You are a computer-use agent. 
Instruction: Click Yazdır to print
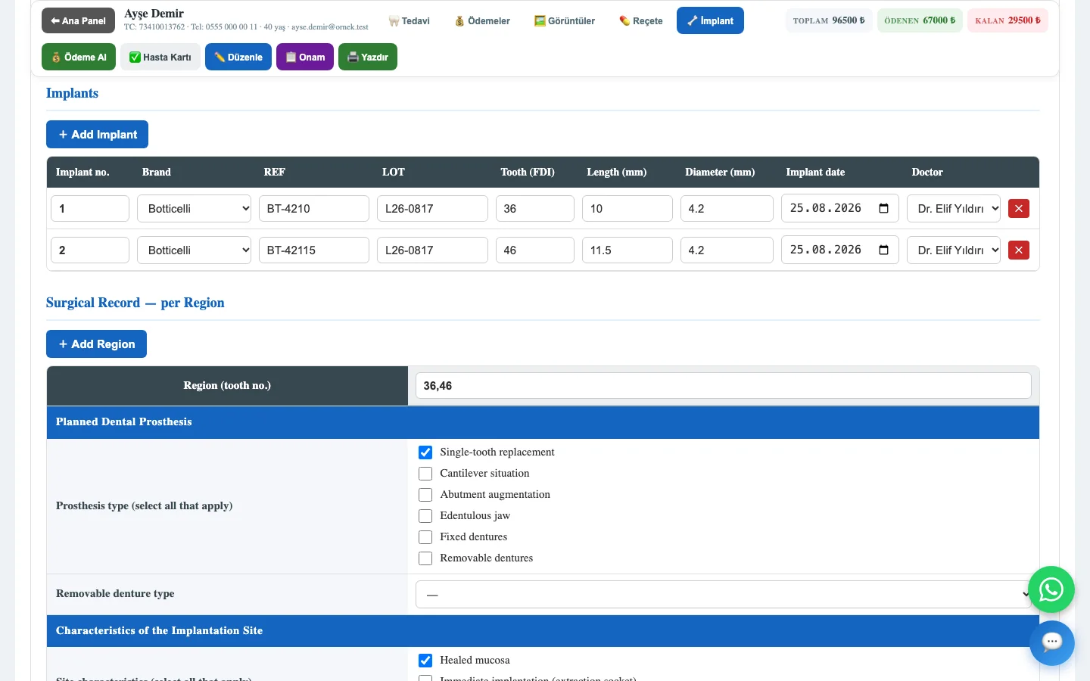(x=368, y=57)
